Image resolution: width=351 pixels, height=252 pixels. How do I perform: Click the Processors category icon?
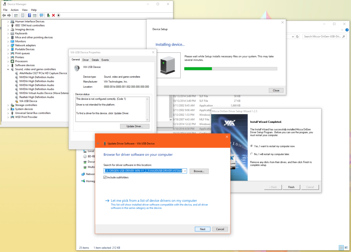click(12, 61)
